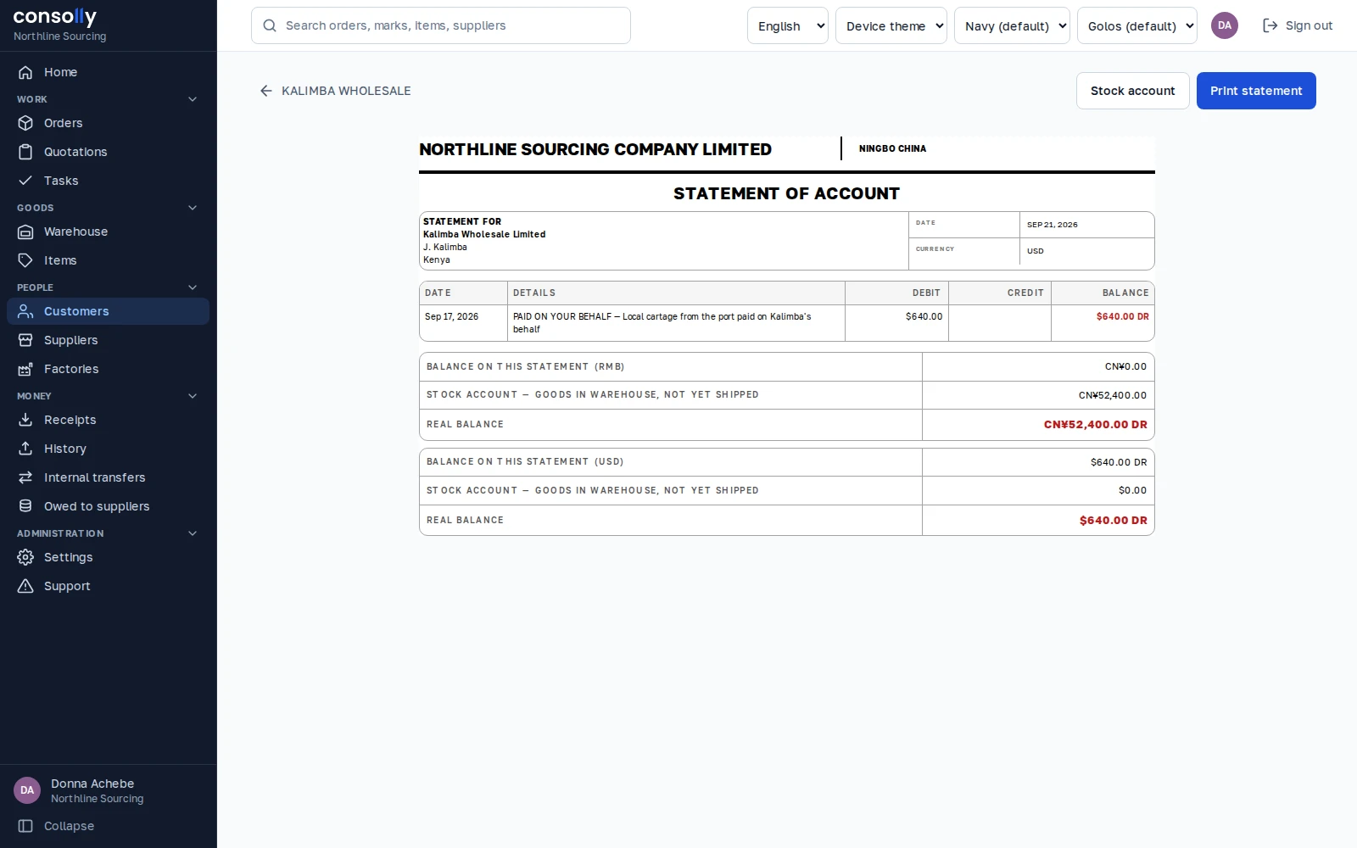This screenshot has width=1357, height=848.
Task: Click the Sep 17, 2026 date cell
Action: (x=463, y=323)
